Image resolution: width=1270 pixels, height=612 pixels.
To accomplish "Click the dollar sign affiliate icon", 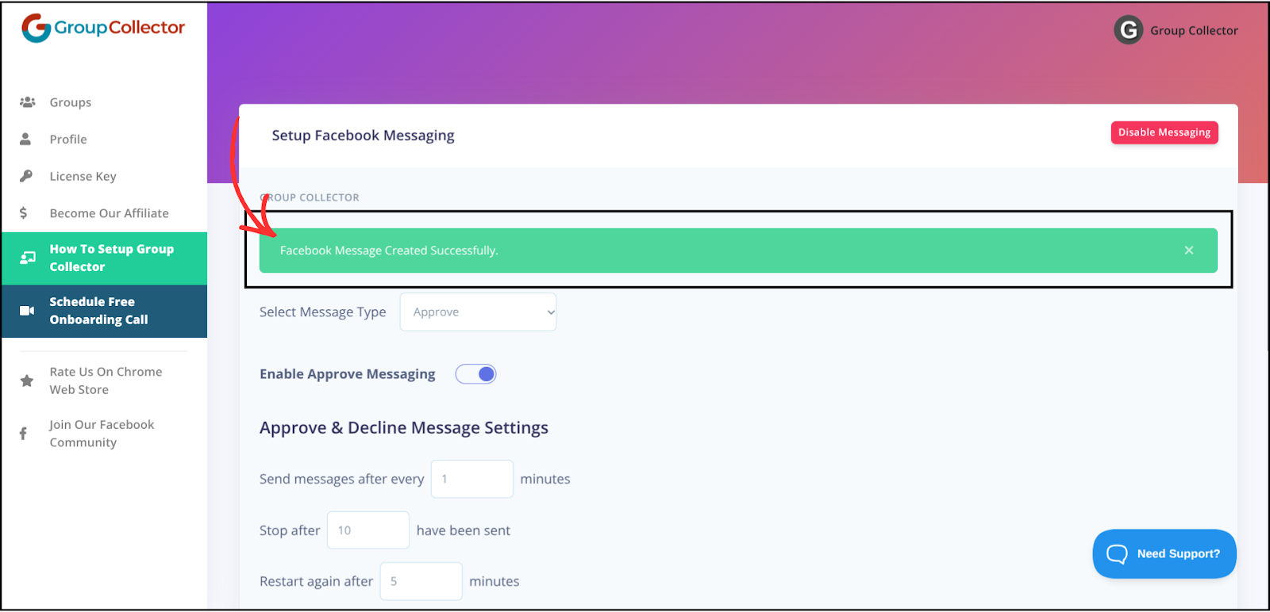I will coord(24,212).
